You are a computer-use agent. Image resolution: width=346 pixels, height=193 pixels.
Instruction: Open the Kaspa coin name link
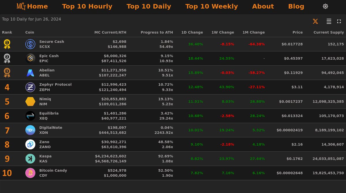coord(46,156)
